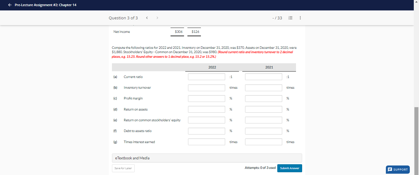Click 2022 Return on common stockholders' equity input
Viewport: 419px width, 175px height.
(206, 120)
